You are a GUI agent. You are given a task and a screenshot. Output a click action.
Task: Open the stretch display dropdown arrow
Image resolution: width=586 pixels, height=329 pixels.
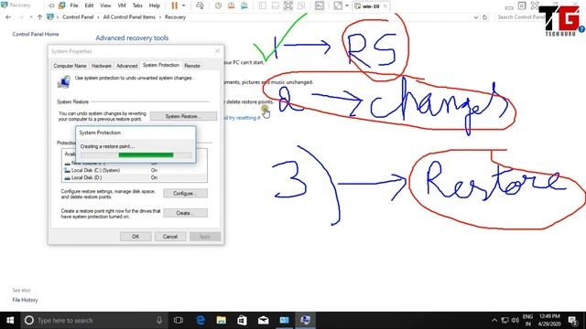point(347,5)
